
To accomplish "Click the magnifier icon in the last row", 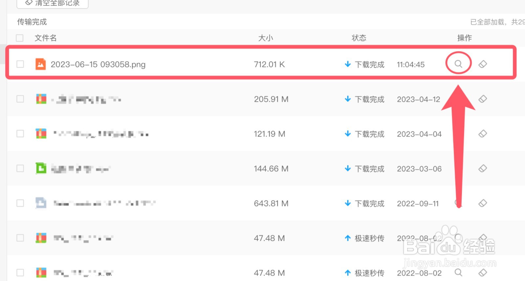I will 458,272.
